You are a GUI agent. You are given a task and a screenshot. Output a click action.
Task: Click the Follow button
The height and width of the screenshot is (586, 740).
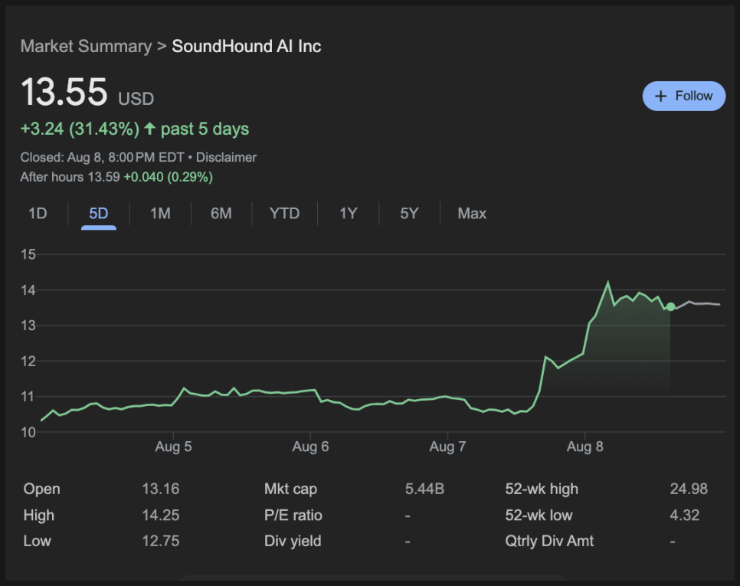(684, 97)
